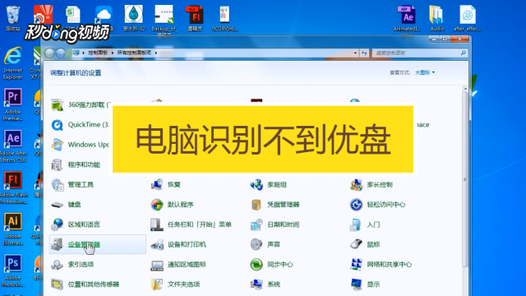
Task: Open 360强力卸载 icon in Control Panel
Action: [x=57, y=104]
